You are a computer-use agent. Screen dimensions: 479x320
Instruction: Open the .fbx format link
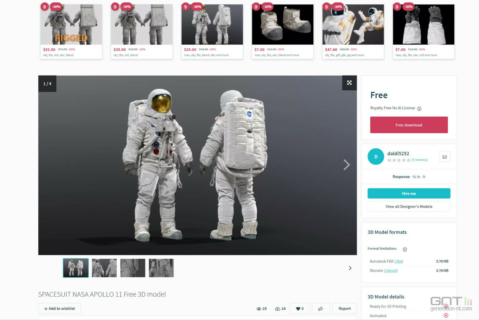(x=399, y=261)
